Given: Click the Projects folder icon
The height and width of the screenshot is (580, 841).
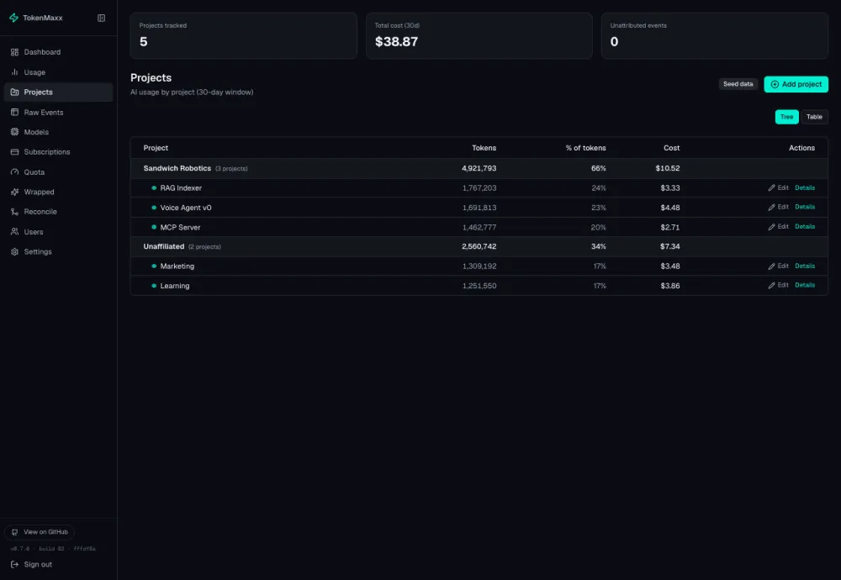Looking at the screenshot, I should [x=14, y=92].
